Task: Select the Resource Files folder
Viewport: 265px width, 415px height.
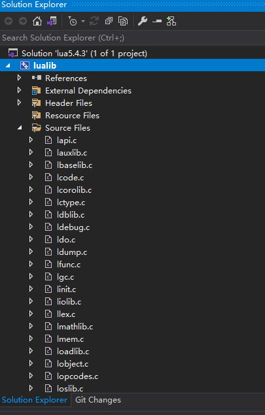Action: tap(72, 116)
